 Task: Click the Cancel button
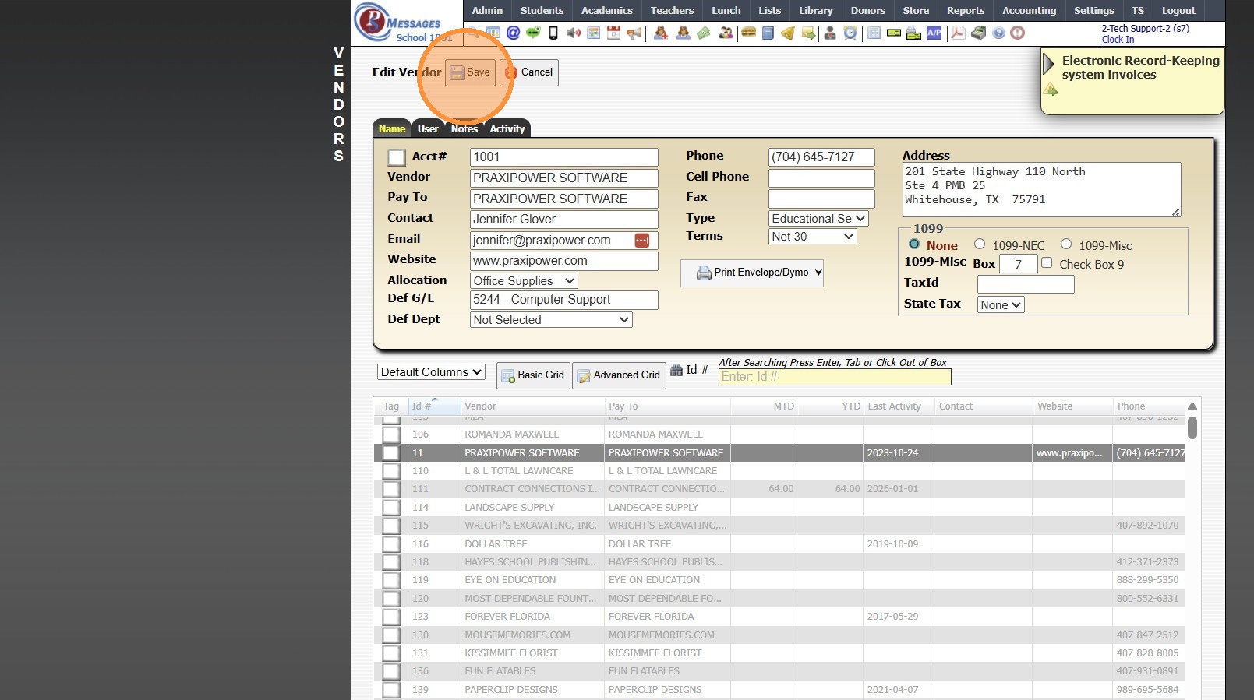tap(529, 72)
